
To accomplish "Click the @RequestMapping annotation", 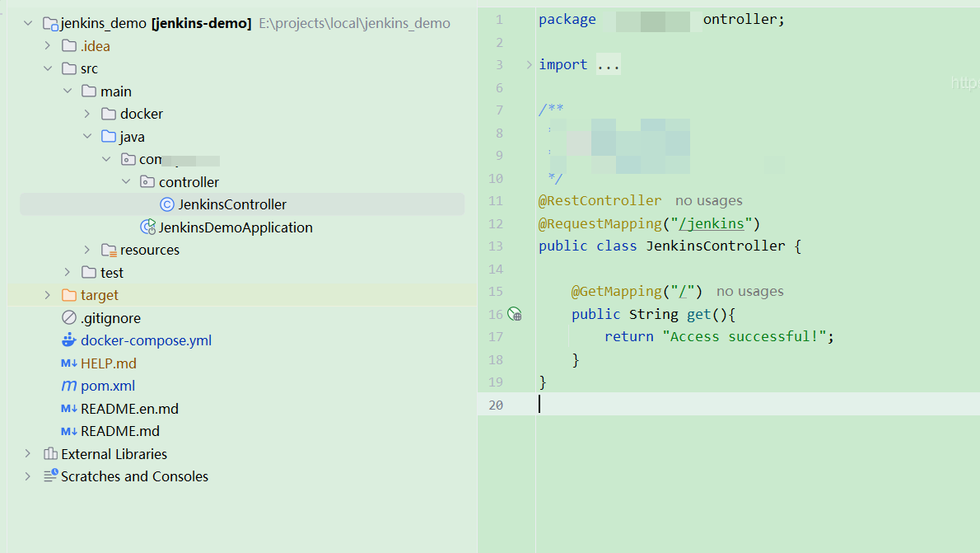I will pos(600,223).
